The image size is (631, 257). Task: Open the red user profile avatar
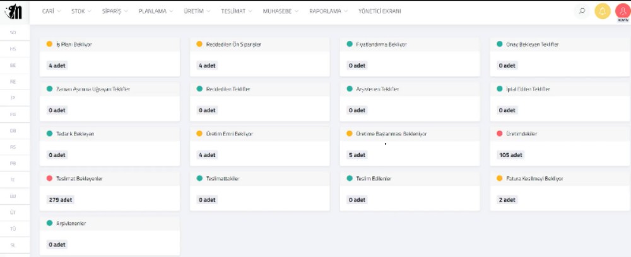(x=623, y=11)
